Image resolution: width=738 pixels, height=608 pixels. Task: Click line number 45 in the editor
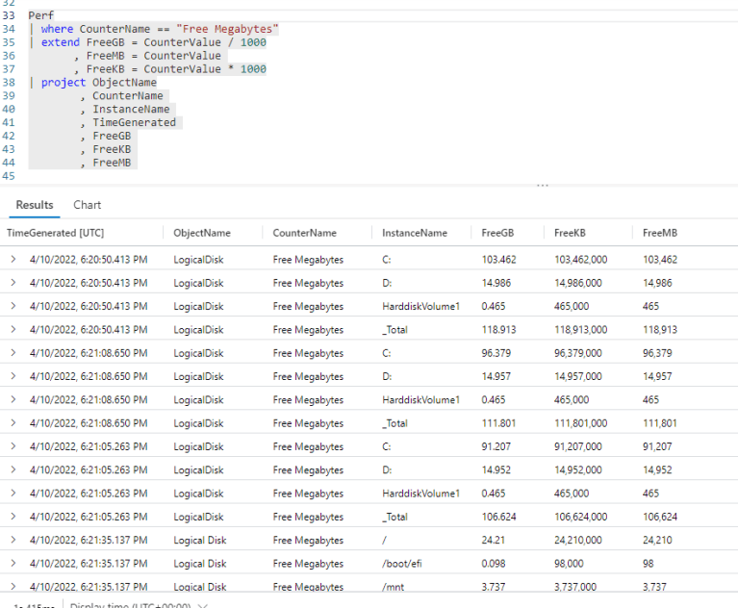tap(9, 176)
